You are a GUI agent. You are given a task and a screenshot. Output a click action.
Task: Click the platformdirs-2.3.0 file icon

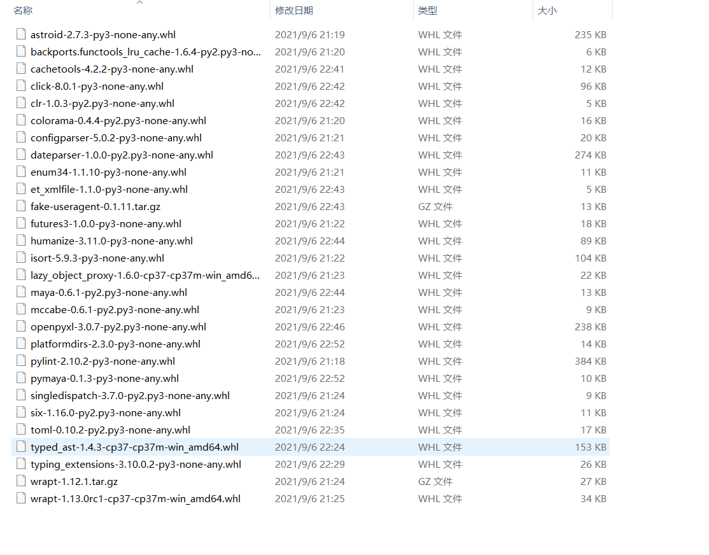[x=21, y=343]
